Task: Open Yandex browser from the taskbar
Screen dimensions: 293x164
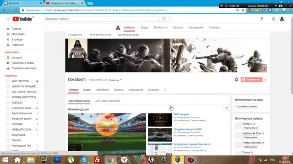Action: click(x=124, y=159)
